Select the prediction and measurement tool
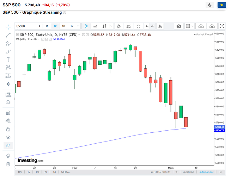This screenshot has width=232, height=176. (8, 76)
